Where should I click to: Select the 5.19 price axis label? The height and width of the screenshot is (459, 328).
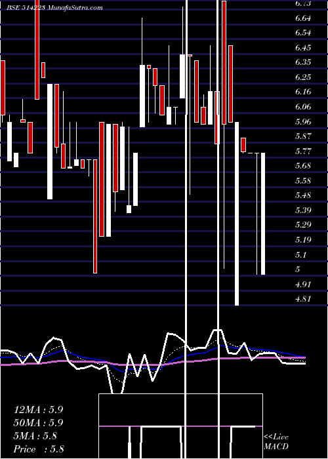pyautogui.click(x=303, y=240)
